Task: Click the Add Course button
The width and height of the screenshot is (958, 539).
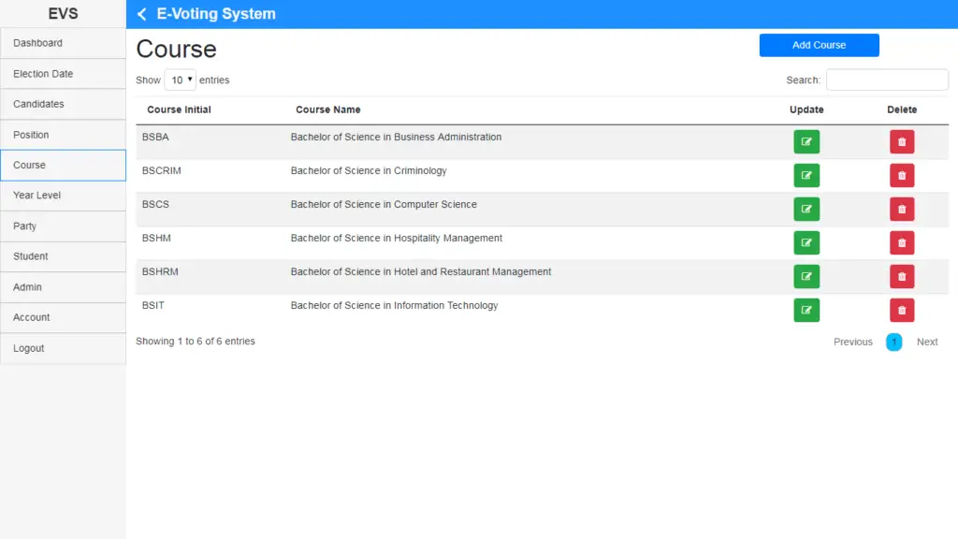Action: [x=819, y=45]
